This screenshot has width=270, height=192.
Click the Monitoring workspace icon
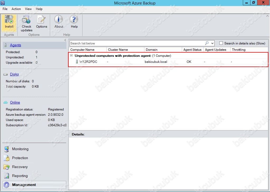click(7, 149)
